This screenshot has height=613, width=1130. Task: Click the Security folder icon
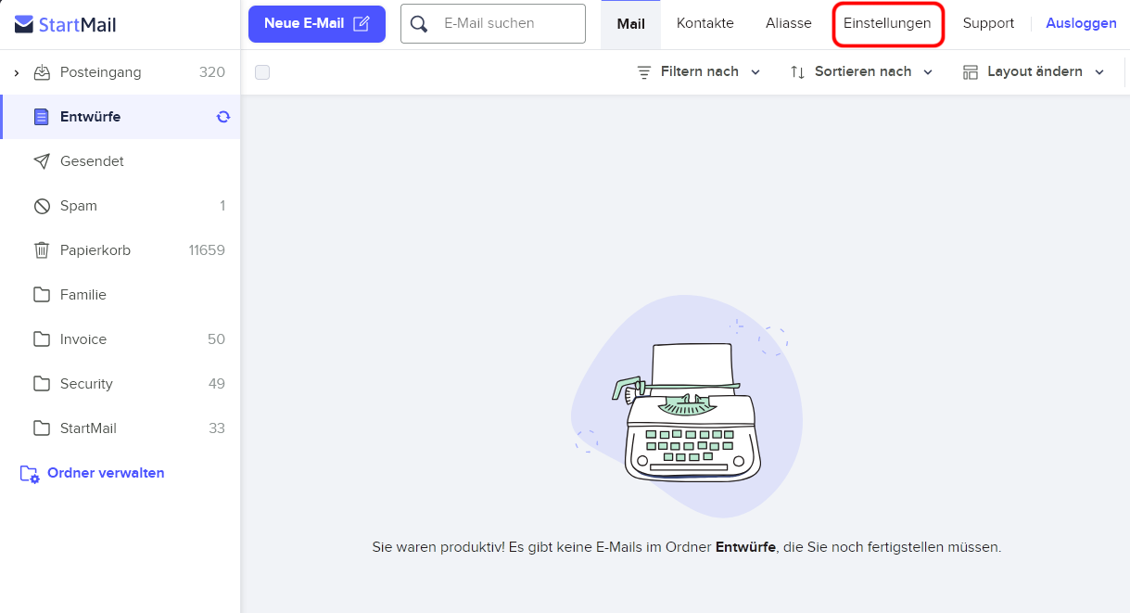coord(42,384)
